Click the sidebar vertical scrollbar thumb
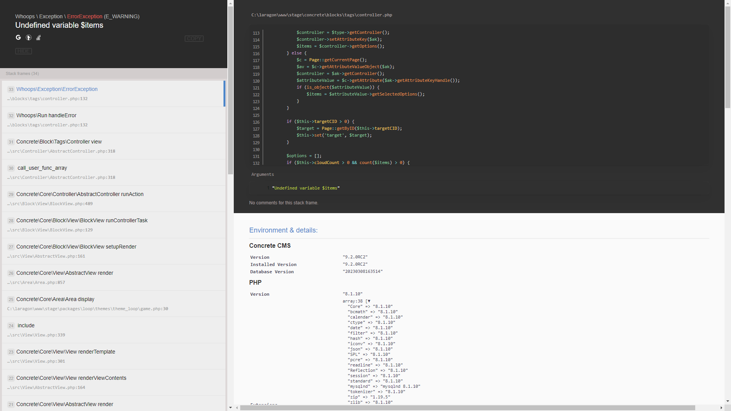The width and height of the screenshot is (731, 411). [x=231, y=88]
